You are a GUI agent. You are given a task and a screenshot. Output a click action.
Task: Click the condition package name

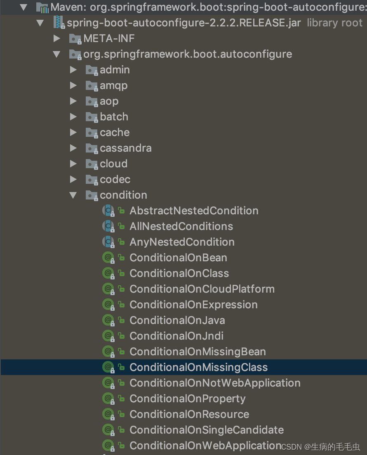(123, 195)
